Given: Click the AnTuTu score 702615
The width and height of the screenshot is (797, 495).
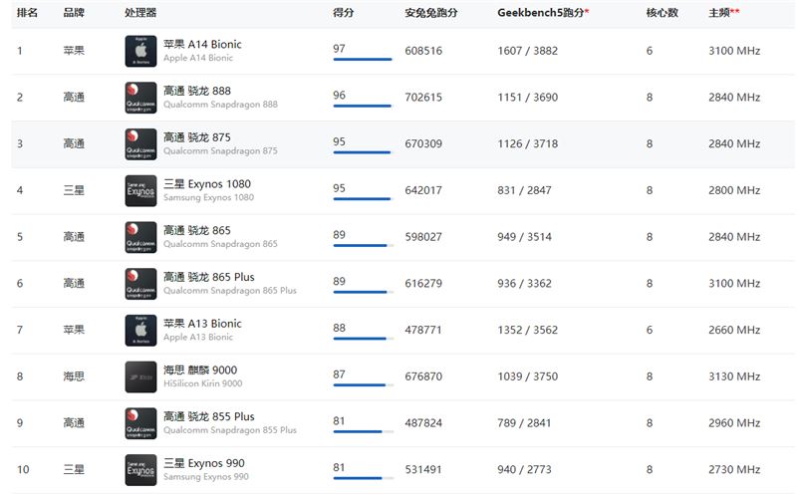Looking at the screenshot, I should (x=423, y=98).
